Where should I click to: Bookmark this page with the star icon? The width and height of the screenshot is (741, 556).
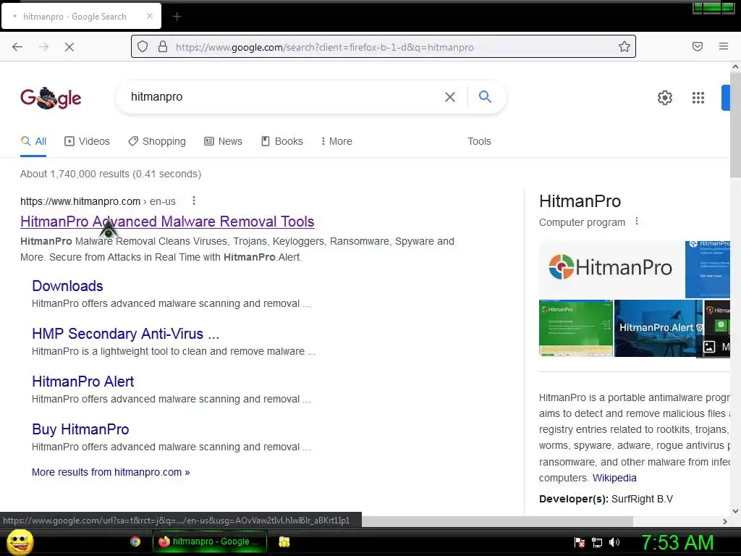624,46
